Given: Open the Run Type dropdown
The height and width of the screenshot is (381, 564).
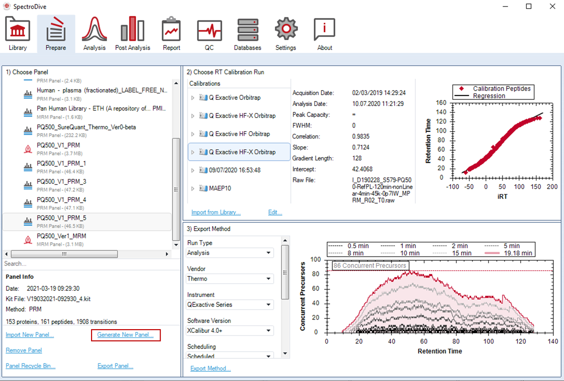Looking at the screenshot, I should [x=230, y=253].
